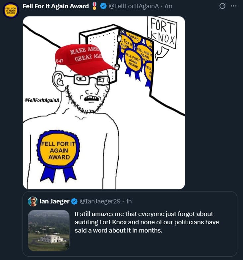
Task: Click verified badge next to Fell For It Again Award
Action: tap(103, 6)
